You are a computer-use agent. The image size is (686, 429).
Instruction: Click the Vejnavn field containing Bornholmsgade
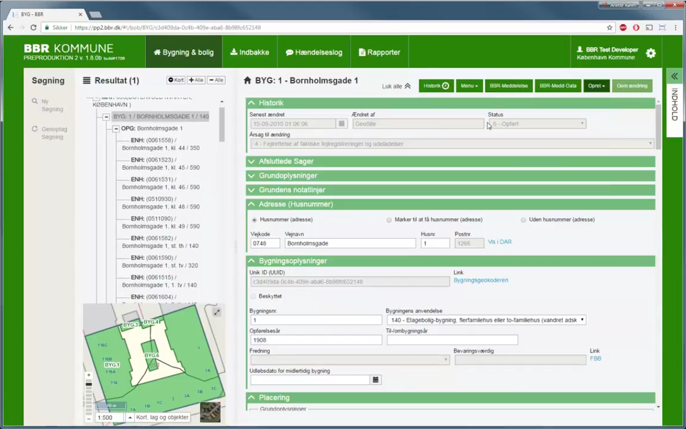coord(350,243)
